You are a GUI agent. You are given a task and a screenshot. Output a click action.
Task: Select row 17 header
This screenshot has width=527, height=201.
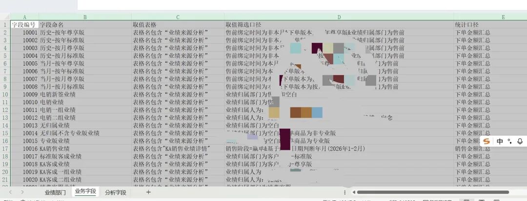click(5, 148)
